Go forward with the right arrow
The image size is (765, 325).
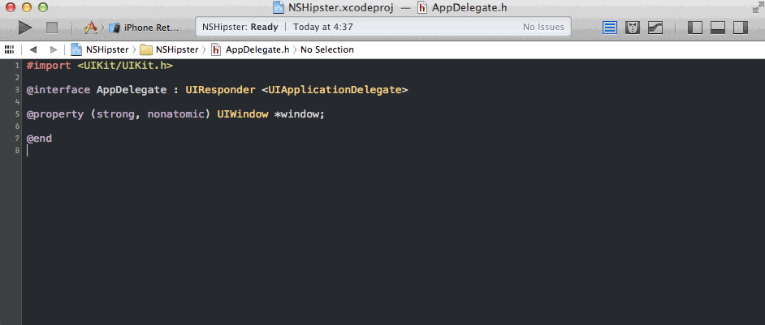[x=53, y=49]
